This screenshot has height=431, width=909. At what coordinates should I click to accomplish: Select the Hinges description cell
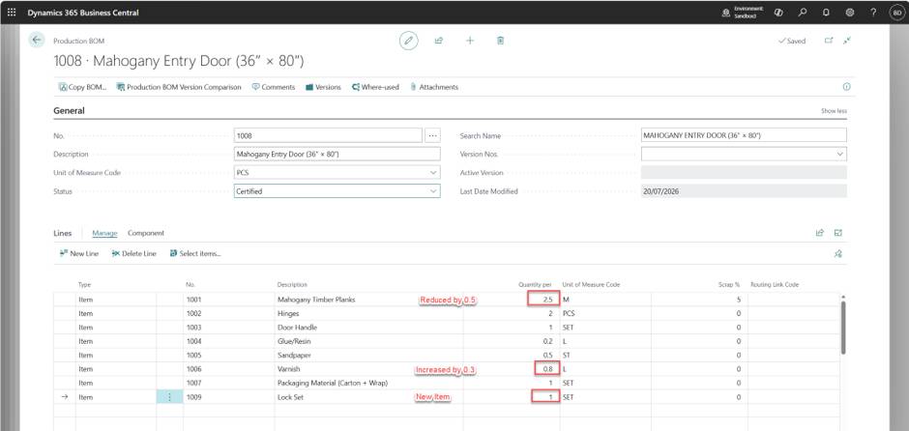tap(368, 313)
